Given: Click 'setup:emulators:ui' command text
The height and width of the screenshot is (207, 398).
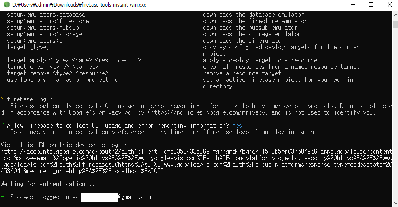Looking at the screenshot, I should [36, 40].
